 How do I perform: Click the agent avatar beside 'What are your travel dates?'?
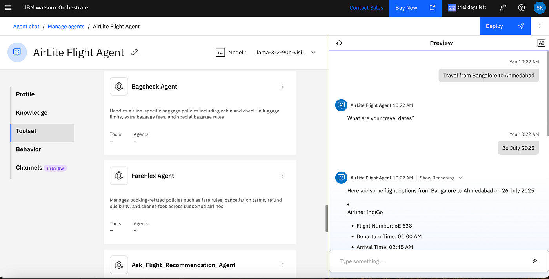(x=342, y=105)
